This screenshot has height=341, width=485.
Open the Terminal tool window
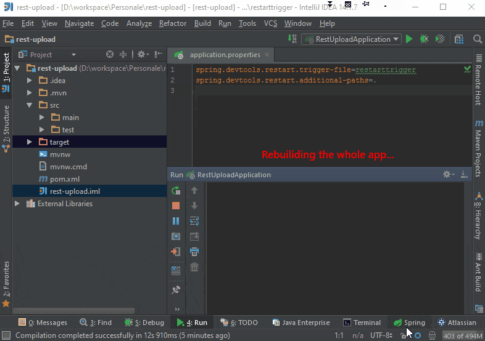click(x=362, y=323)
